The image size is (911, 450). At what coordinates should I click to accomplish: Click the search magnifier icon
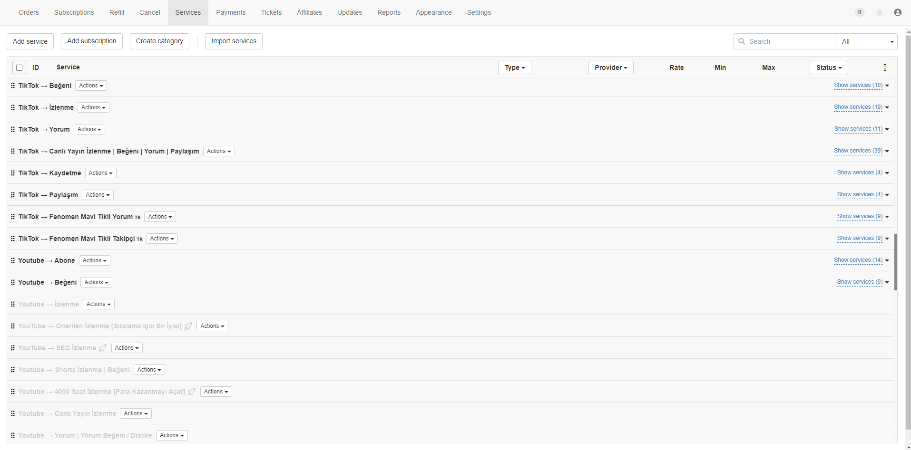point(742,41)
